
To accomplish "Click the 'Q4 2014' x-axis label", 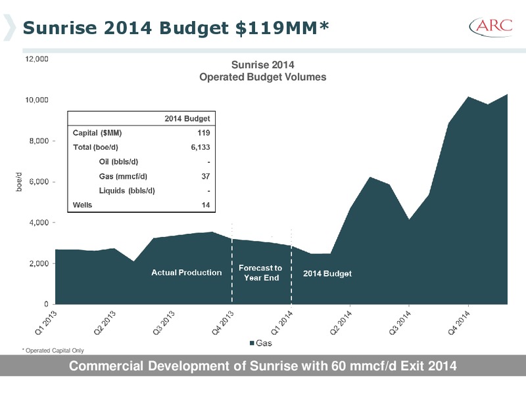I will pos(459,322).
